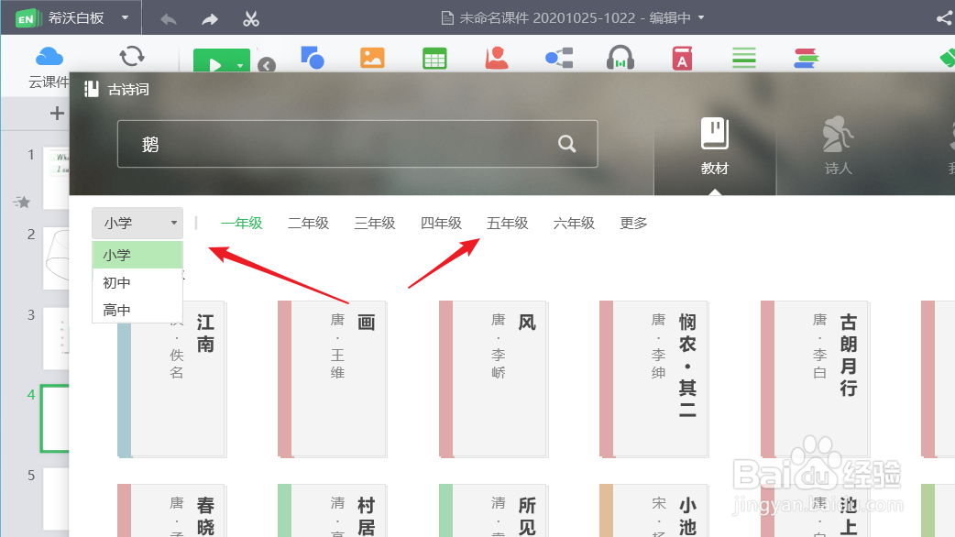Viewport: 955px width, 537px height.
Task: Open the poem card 画 by 王维
Action: coord(333,378)
